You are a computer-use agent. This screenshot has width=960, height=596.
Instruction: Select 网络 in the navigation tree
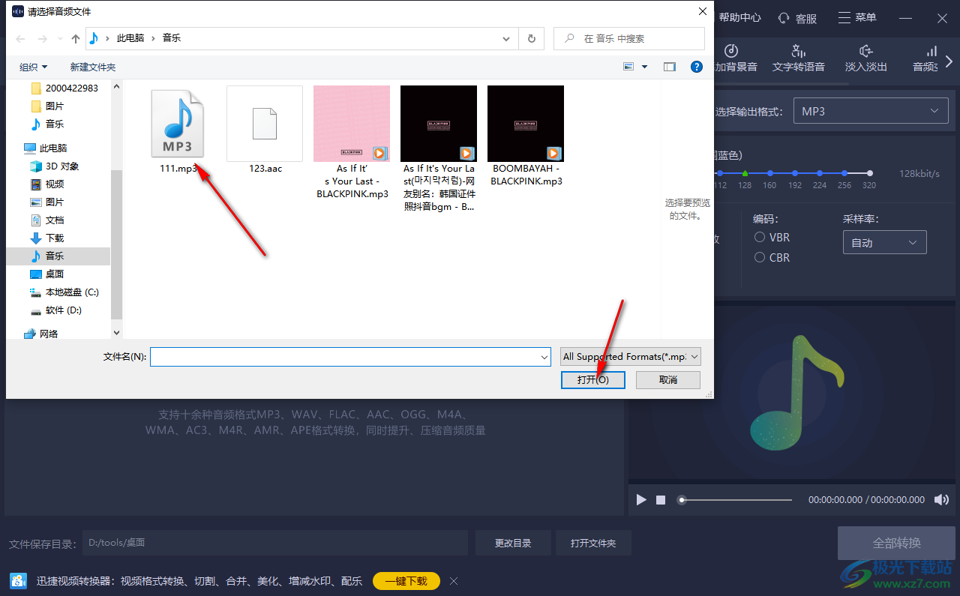(x=41, y=334)
